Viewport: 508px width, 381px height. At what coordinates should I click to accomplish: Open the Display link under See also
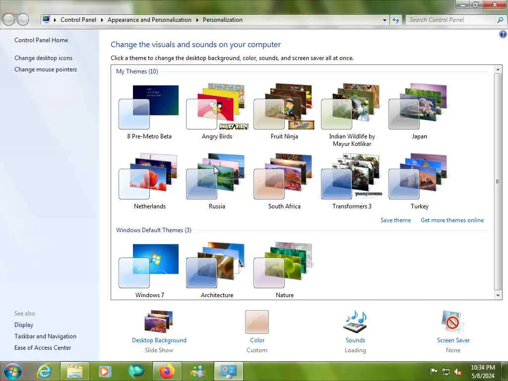(x=24, y=325)
